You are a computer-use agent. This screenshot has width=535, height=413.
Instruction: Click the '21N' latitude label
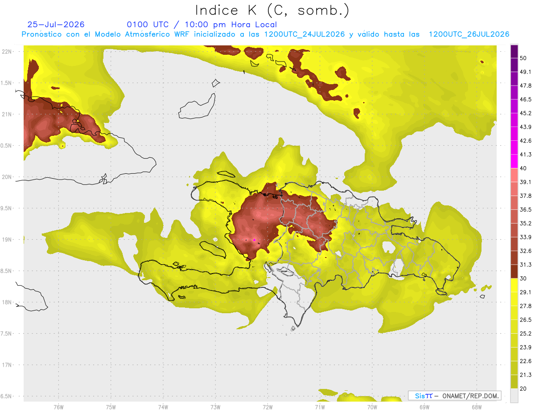[x=6, y=114]
